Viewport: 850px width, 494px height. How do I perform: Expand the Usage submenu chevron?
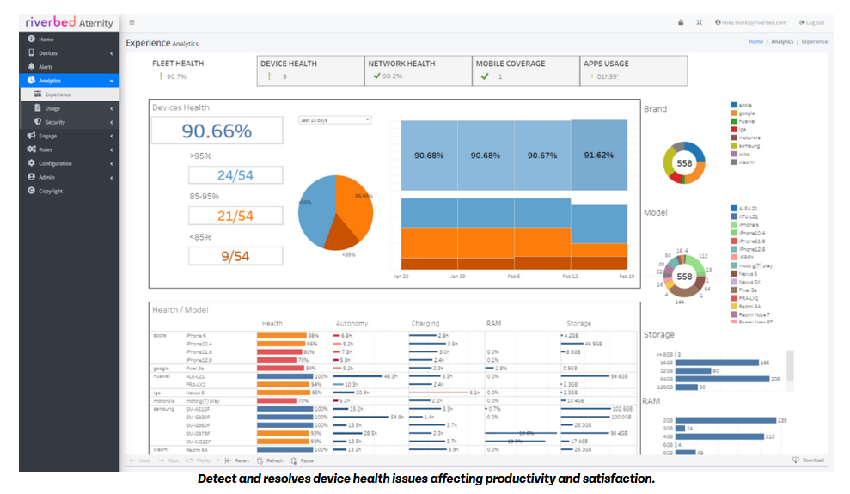[111, 108]
